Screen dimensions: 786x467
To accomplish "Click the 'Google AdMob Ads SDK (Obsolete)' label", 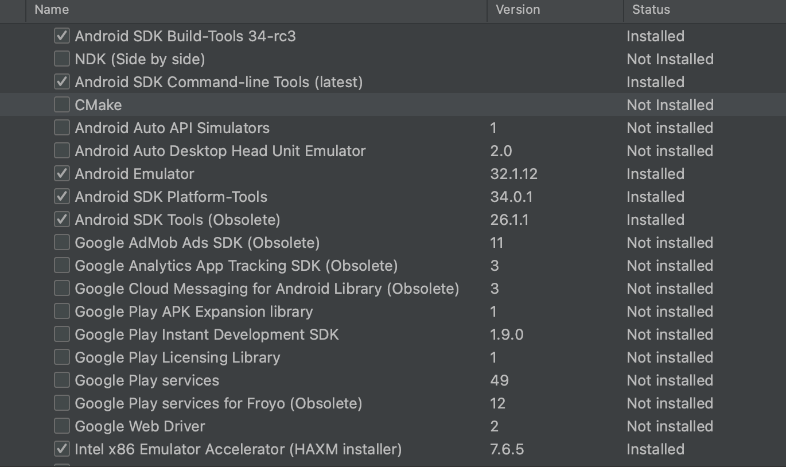I will 197,243.
